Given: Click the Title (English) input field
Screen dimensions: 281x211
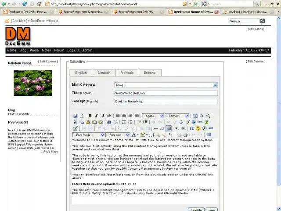Looking at the screenshot, I should point(166,93).
